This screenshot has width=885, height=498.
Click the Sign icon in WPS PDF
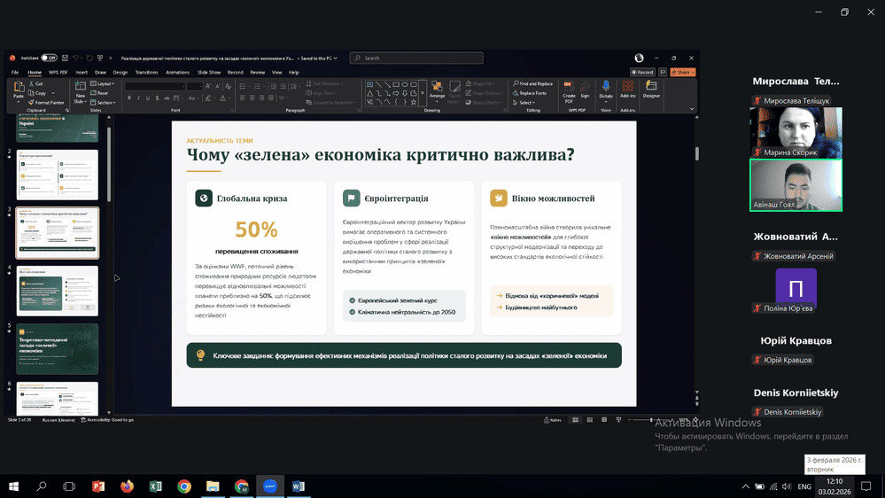[585, 87]
